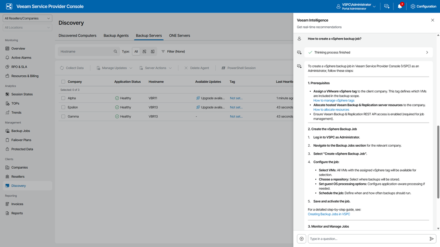Viewport: 440px width, 247px height.
Task: Click Upgrade available icon for Alpha row
Action: (x=198, y=98)
